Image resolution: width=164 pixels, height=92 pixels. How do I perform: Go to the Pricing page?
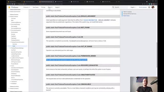[43, 7]
